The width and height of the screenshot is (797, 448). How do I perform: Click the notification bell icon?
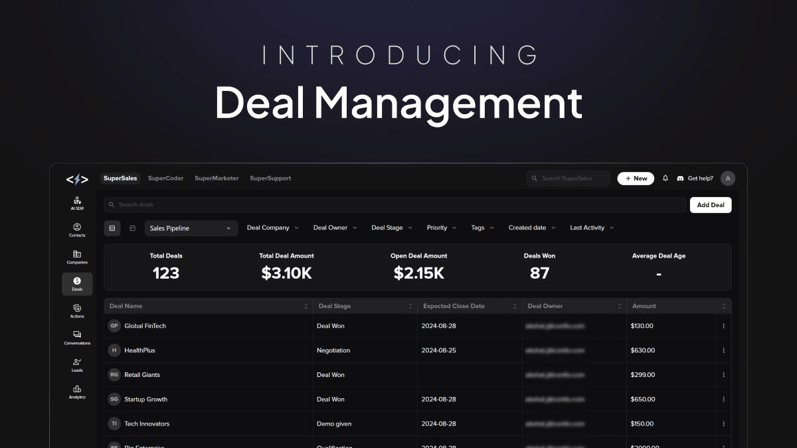[665, 178]
